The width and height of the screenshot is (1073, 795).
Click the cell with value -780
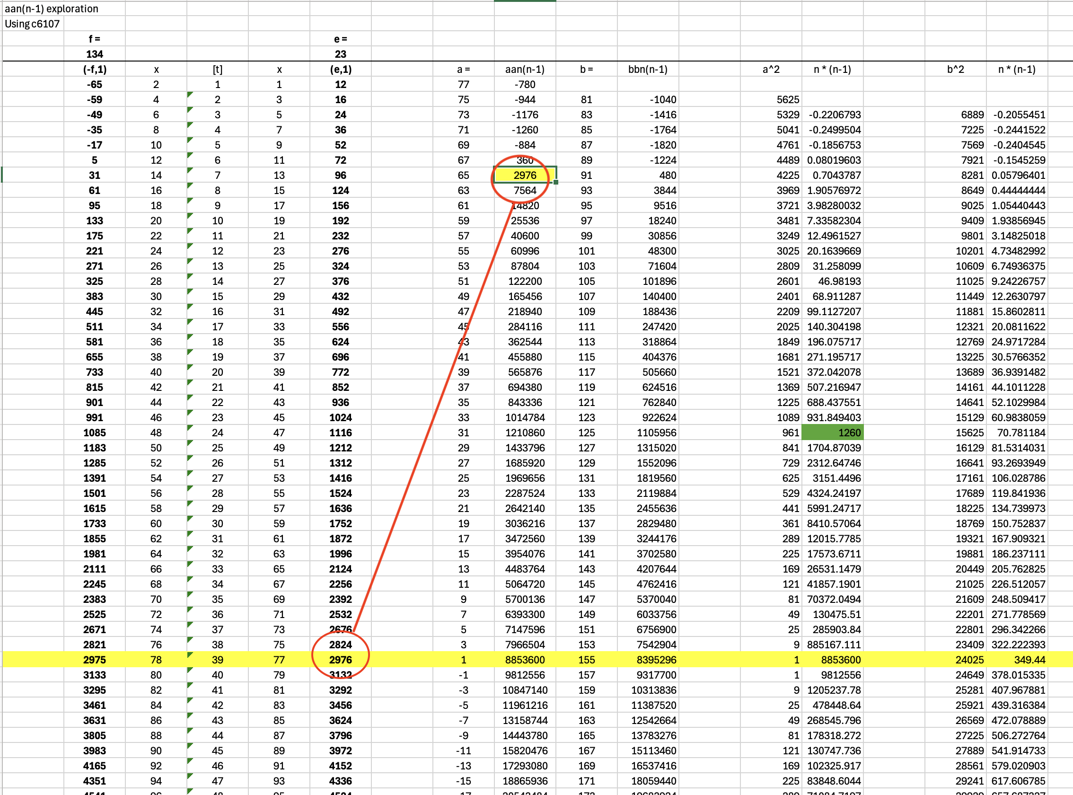tap(525, 84)
